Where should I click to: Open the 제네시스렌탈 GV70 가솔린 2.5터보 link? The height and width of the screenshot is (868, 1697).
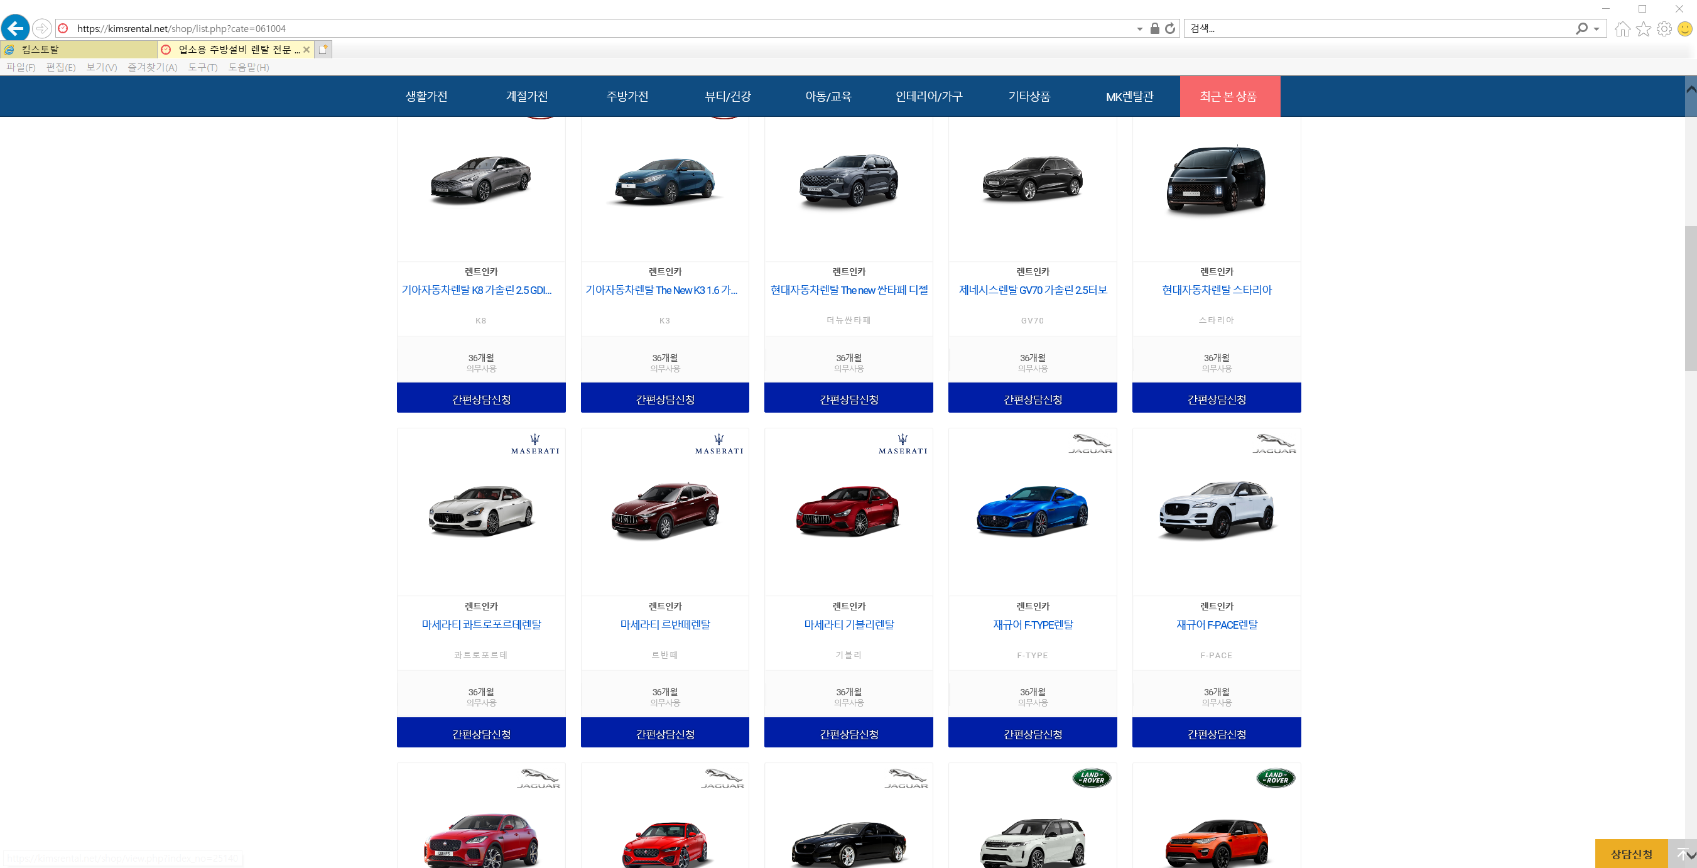1033,290
